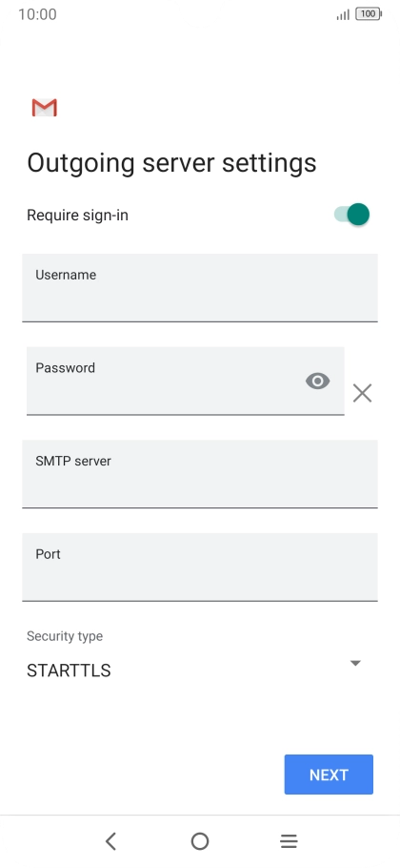Tap the signal strength status icon
Viewport: 400px width, 868px height.
(343, 14)
